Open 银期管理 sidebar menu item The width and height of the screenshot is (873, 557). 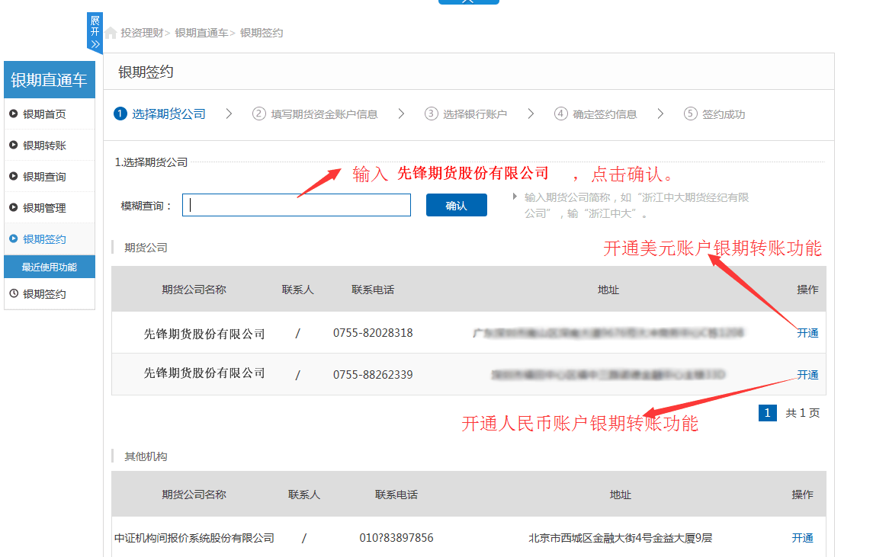click(44, 208)
